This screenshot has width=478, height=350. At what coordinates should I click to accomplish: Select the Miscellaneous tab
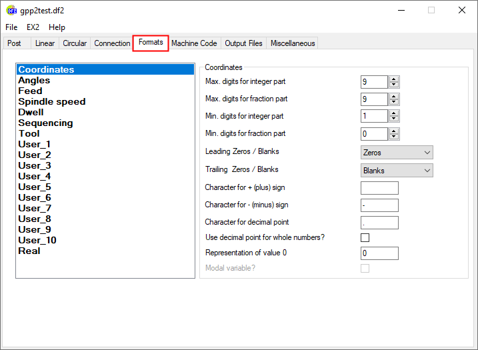click(x=292, y=43)
